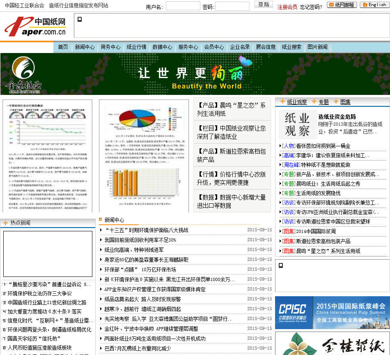The image size is (390, 355).
Task: Open the line chart report thumbnail
Action: pyautogui.click(x=47, y=156)
